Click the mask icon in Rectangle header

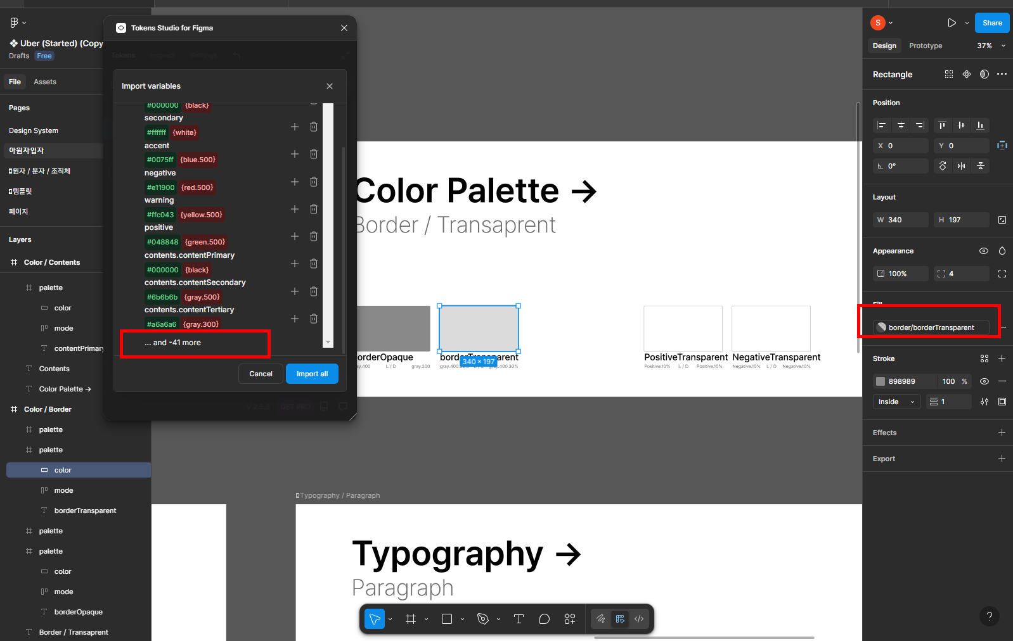point(984,74)
